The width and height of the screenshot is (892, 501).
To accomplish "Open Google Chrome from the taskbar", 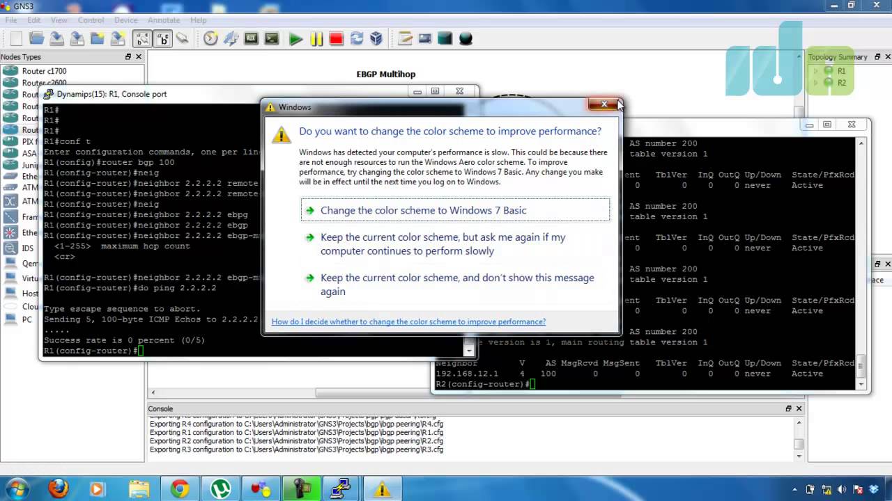I will click(179, 488).
